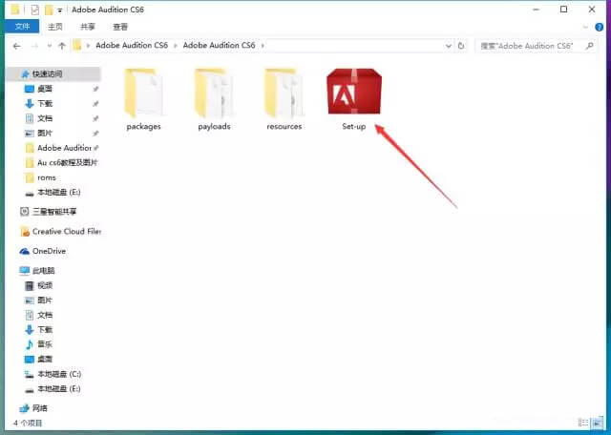Open the recent locations dropdown arrow
The image size is (611, 435).
[50, 46]
